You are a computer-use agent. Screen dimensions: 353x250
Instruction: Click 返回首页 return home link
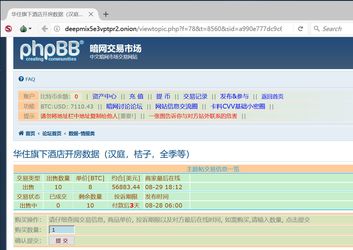coord(272,96)
